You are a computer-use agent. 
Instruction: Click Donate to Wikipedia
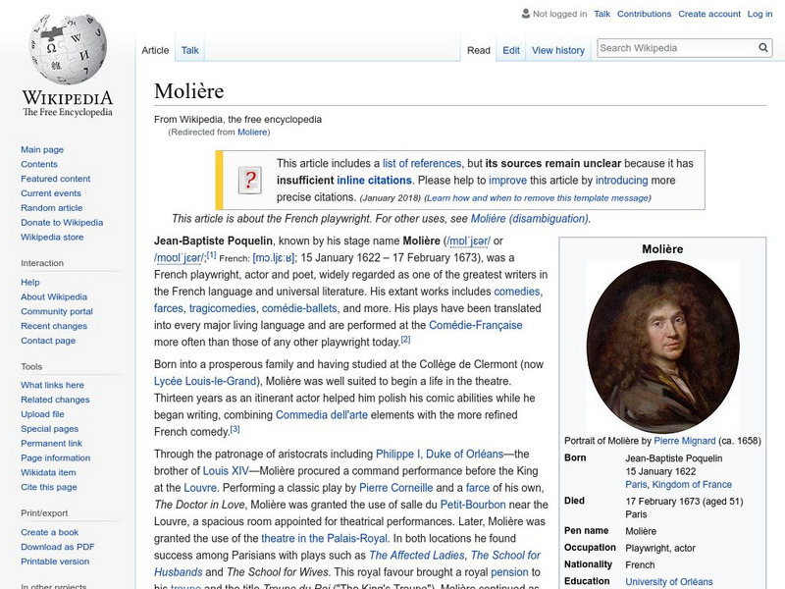click(x=62, y=223)
